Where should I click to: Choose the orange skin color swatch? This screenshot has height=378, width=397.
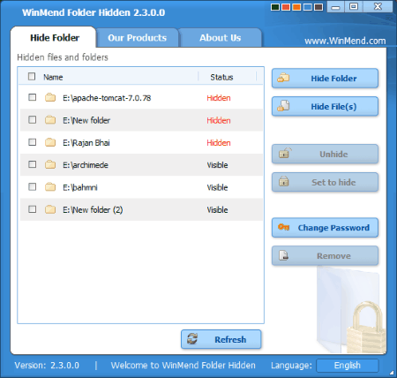pos(296,7)
